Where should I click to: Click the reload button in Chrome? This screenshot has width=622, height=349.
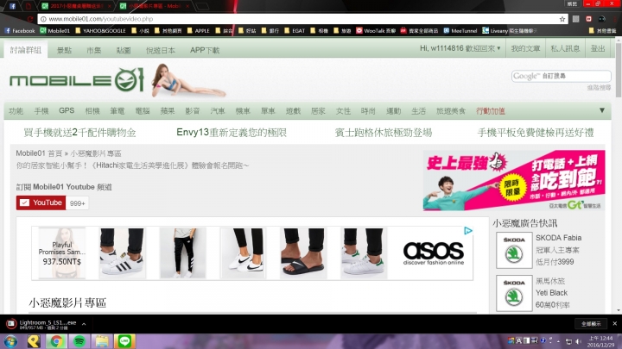coord(30,19)
